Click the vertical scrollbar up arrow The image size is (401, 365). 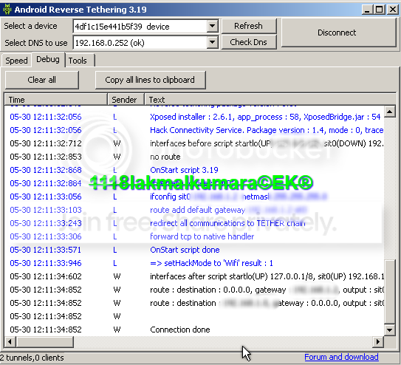point(390,112)
